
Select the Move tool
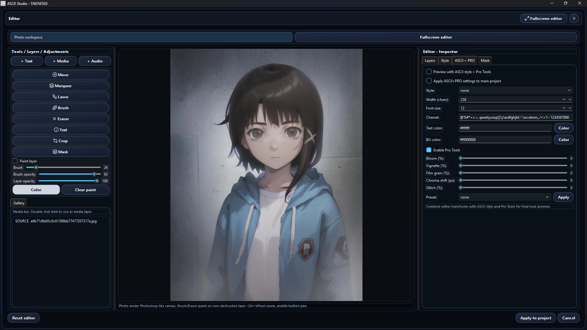[60, 75]
